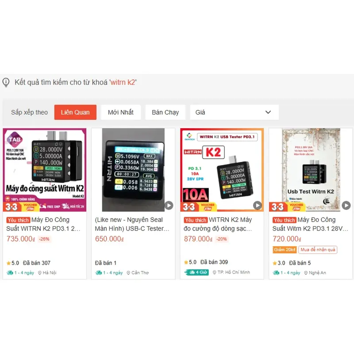Sort results by Bán Chạy
The height and width of the screenshot is (354, 354).
point(165,112)
